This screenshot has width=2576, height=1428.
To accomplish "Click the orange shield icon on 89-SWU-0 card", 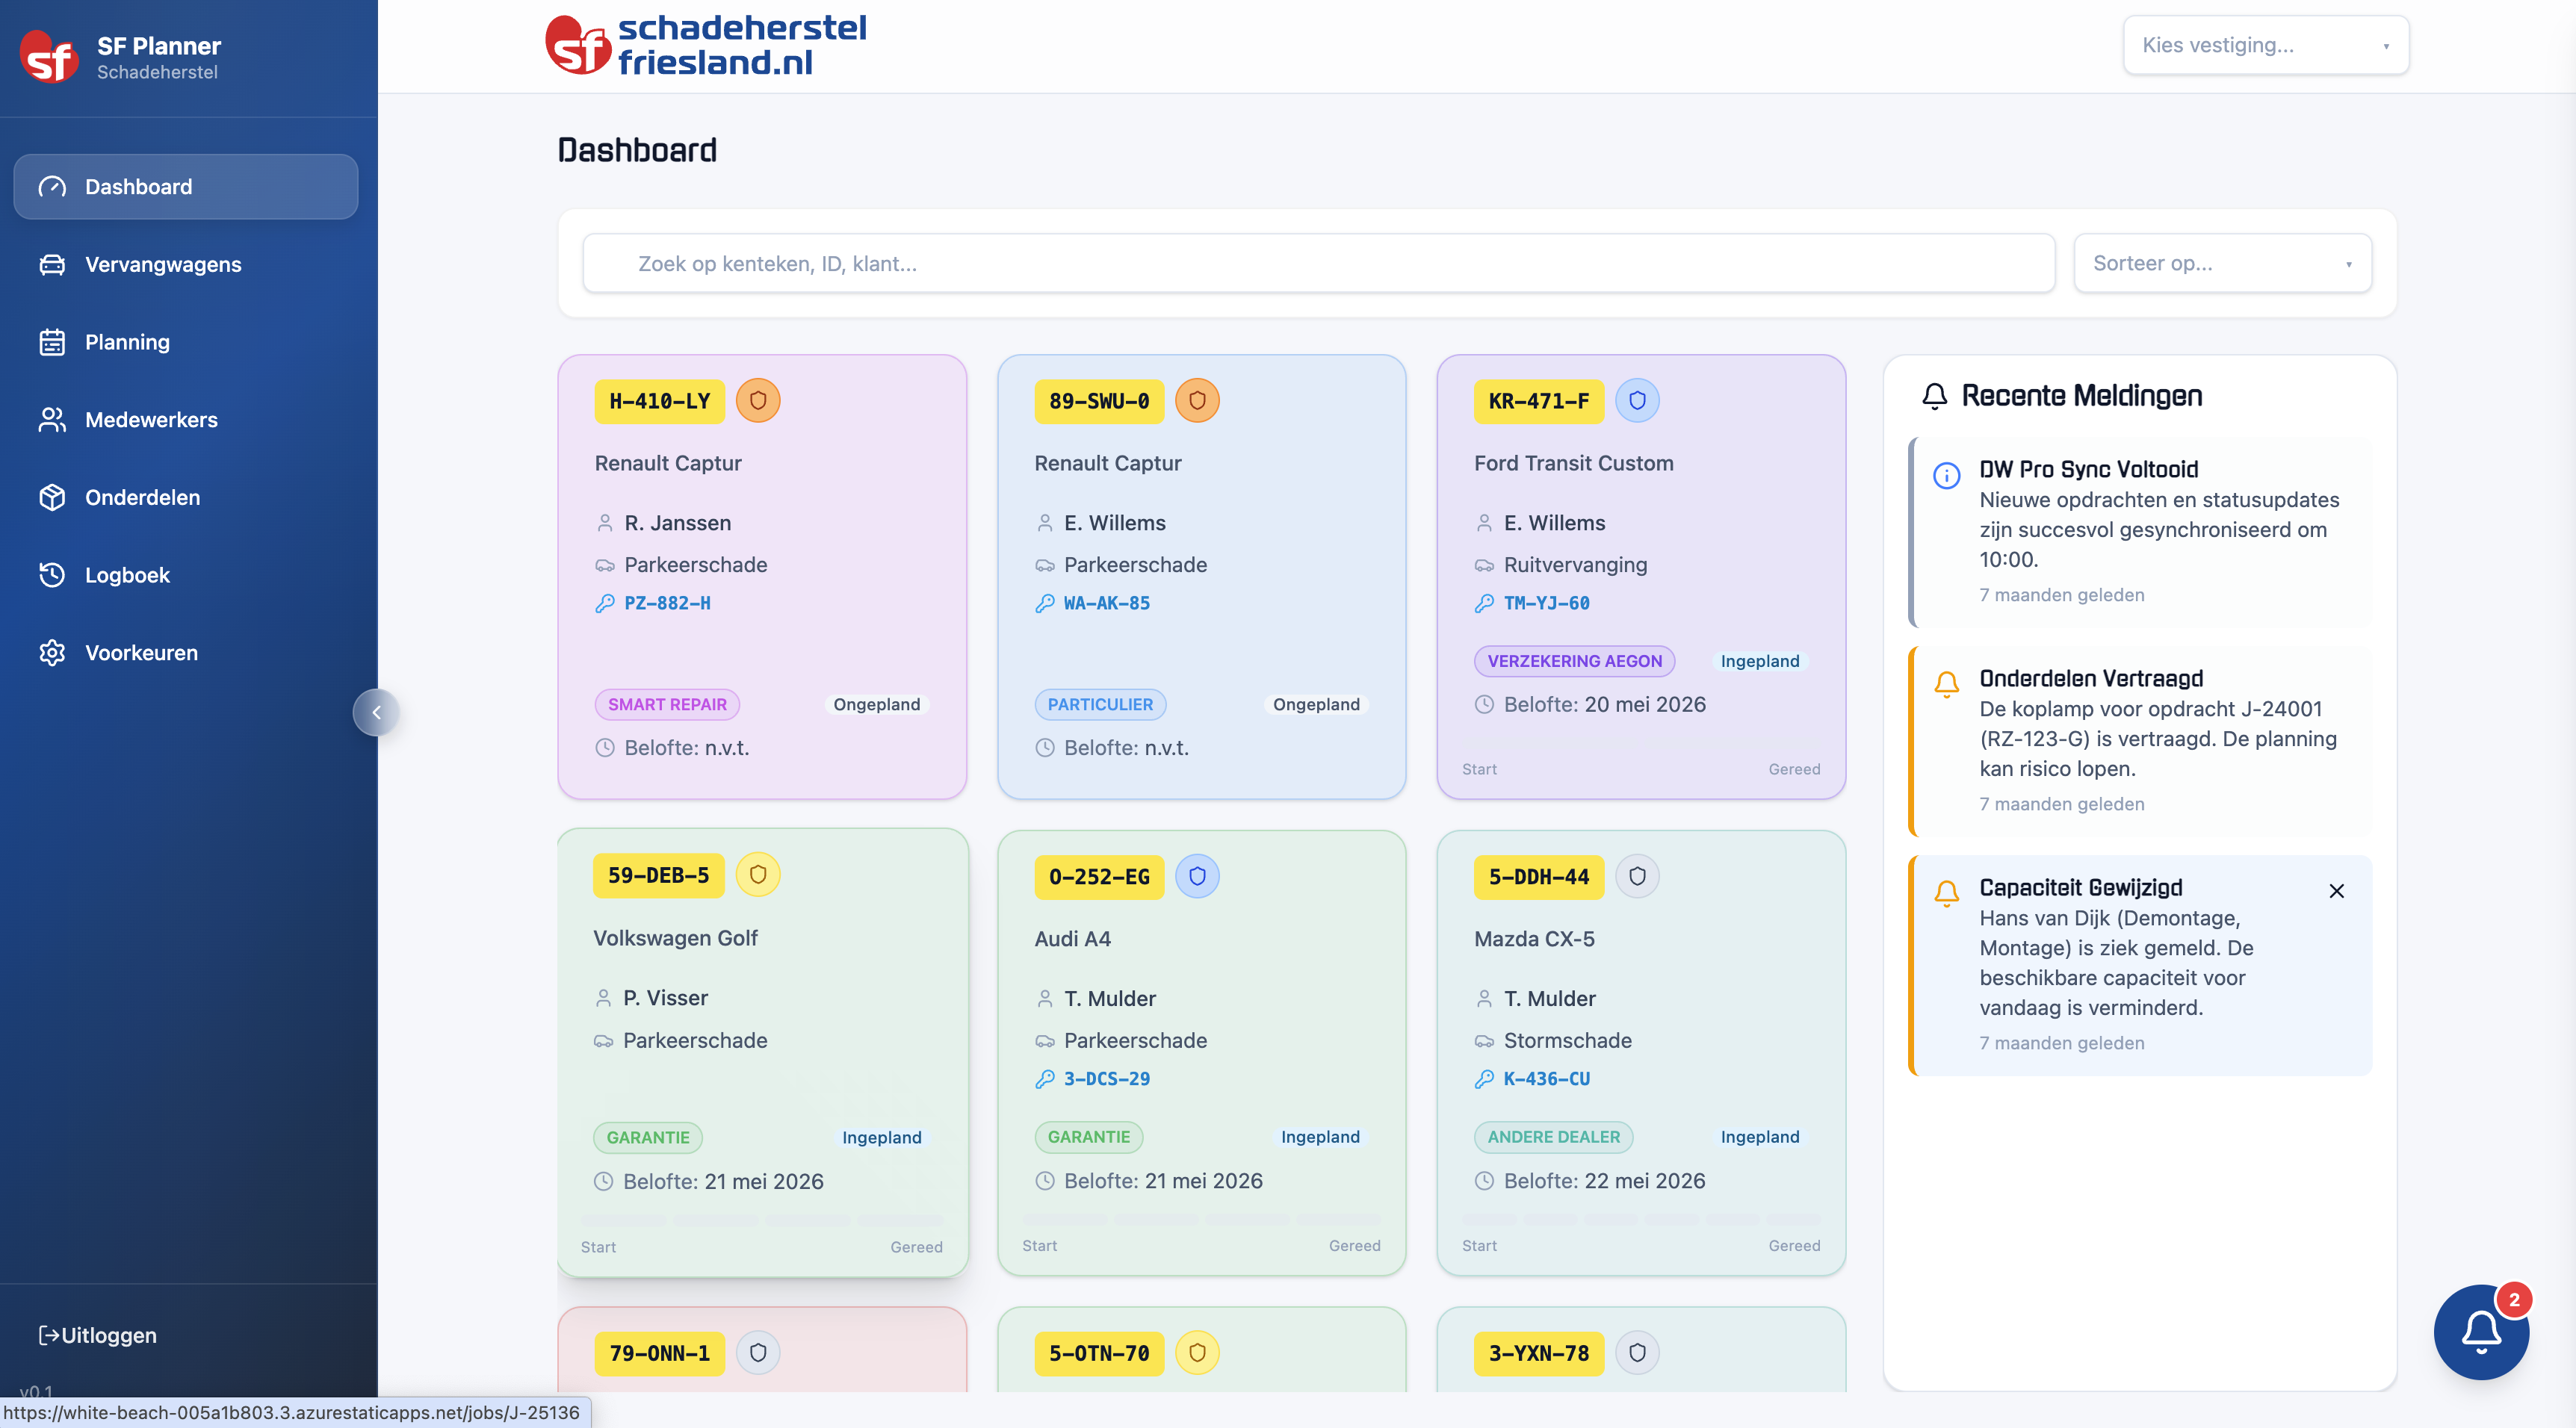I will coord(1197,401).
